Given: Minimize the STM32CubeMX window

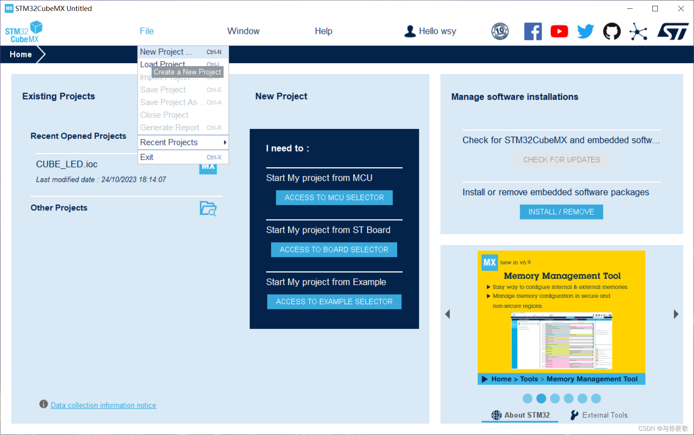Looking at the screenshot, I should click(x=630, y=8).
